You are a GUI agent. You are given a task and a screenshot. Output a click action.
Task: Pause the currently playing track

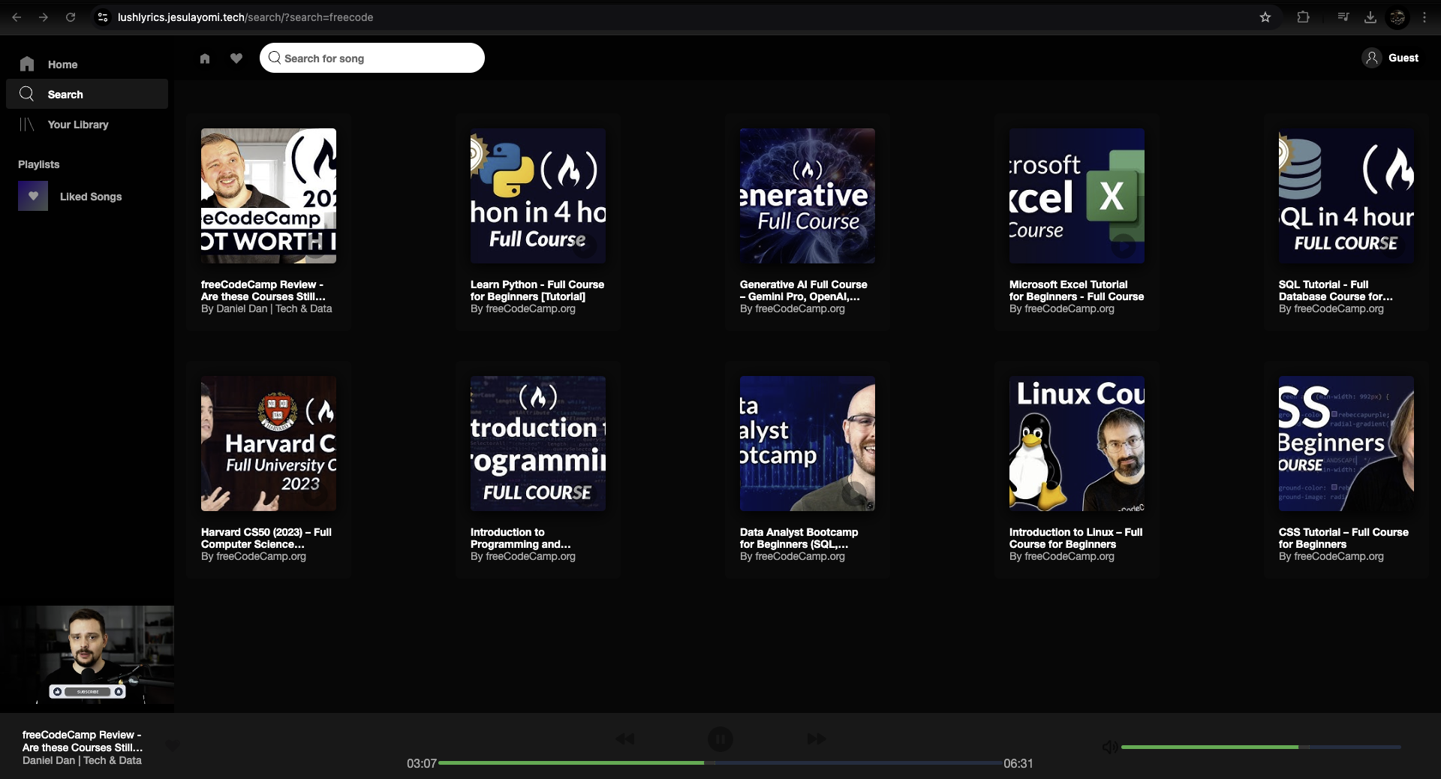(x=720, y=739)
